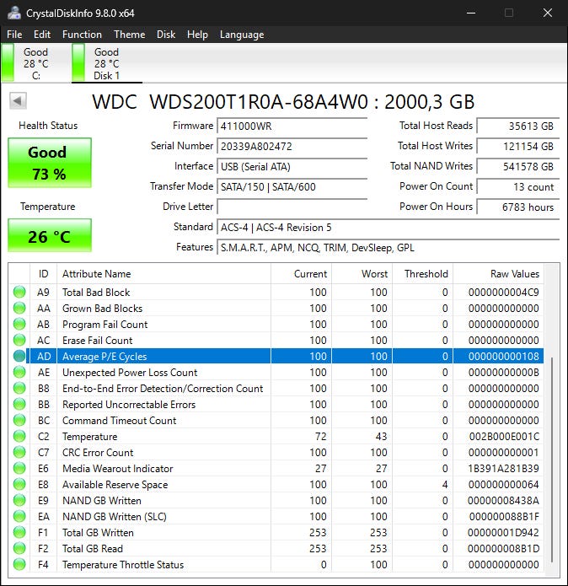Screen dimensions: 568x586
Task: Click raw value 1B391A281B39
Action: 503,469
